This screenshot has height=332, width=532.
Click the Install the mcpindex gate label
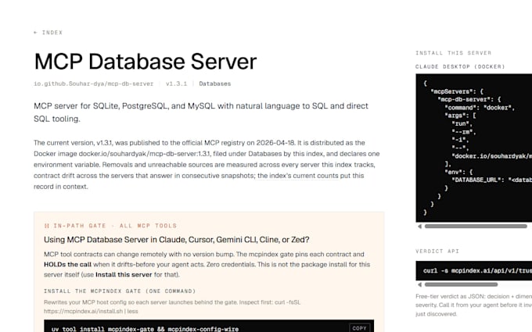pos(120,291)
